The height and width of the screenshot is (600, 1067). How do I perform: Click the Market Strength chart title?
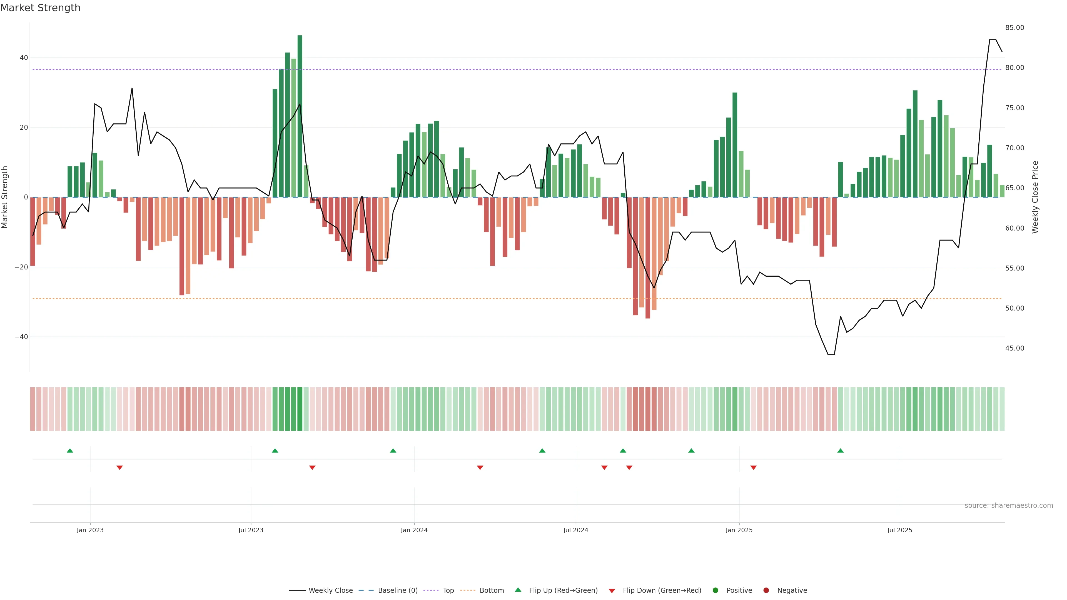pos(40,8)
